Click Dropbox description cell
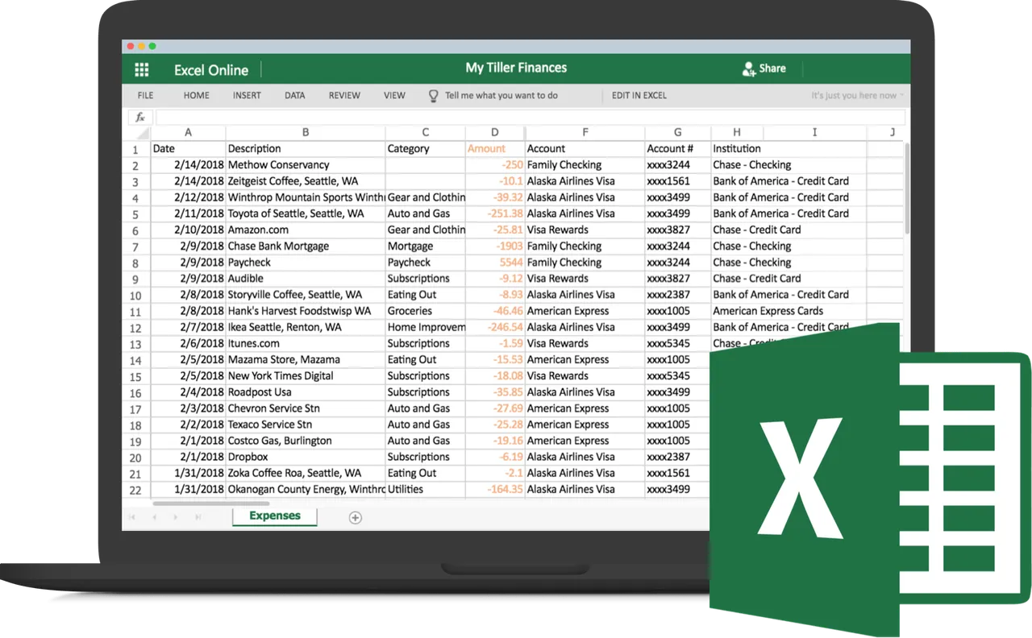Image resolution: width=1032 pixels, height=638 pixels. 306,457
